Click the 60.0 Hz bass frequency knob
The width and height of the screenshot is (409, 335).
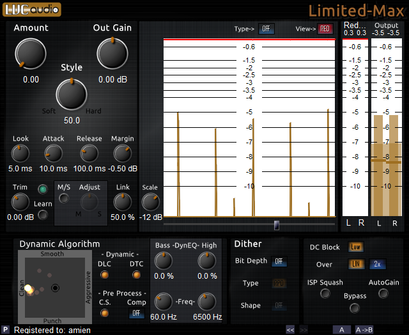tap(164, 302)
